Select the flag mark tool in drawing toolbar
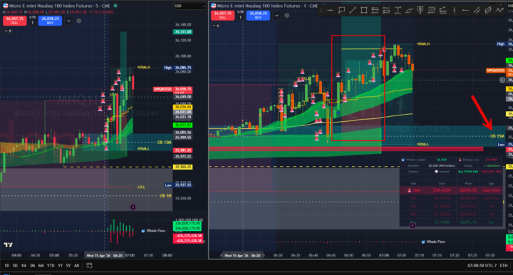Viewport: 513px width, 275px height. tap(341, 11)
